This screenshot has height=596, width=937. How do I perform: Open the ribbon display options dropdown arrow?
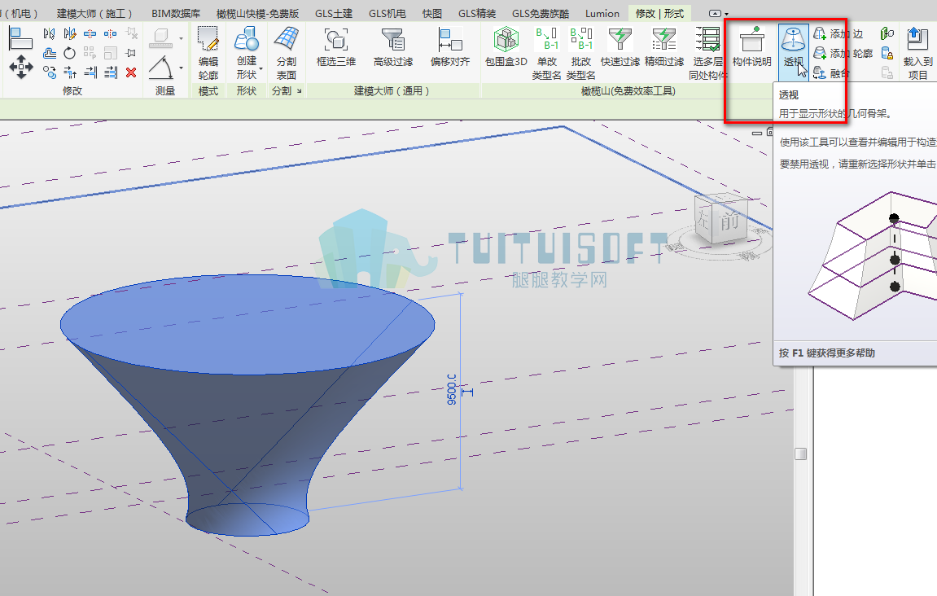coord(727,14)
